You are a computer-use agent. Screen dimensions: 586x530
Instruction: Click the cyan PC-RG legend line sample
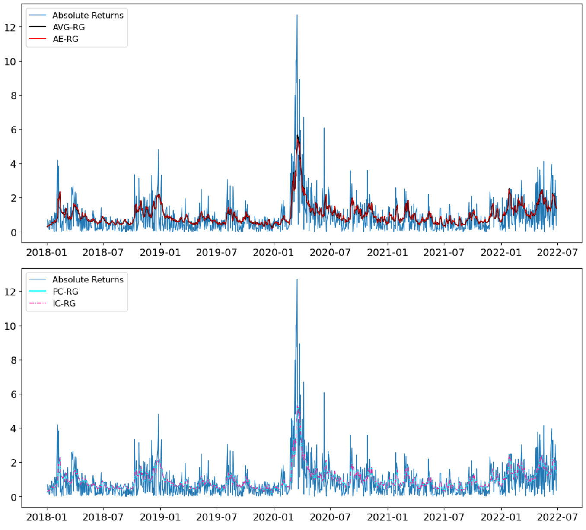tap(38, 292)
